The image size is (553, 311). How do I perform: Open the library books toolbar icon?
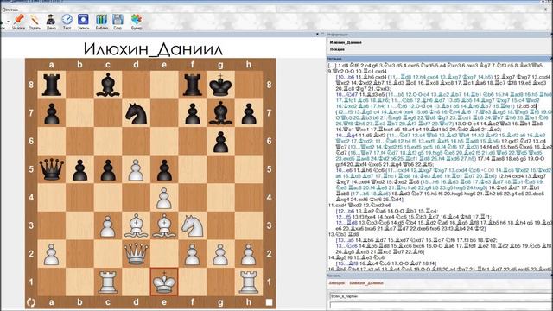coord(102,20)
